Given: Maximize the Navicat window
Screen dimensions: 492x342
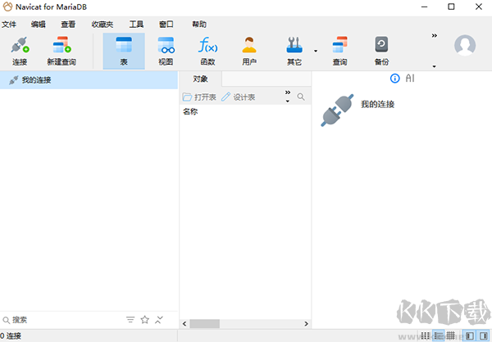Looking at the screenshot, I should coord(451,7).
